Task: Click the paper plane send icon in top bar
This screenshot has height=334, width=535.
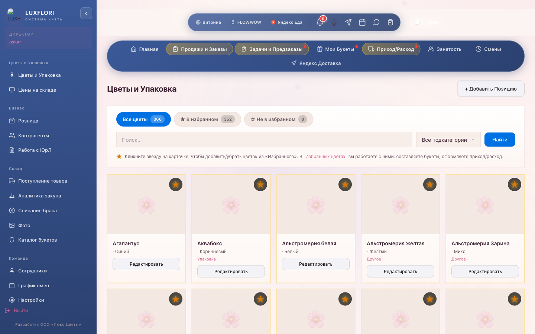Action: pyautogui.click(x=348, y=22)
